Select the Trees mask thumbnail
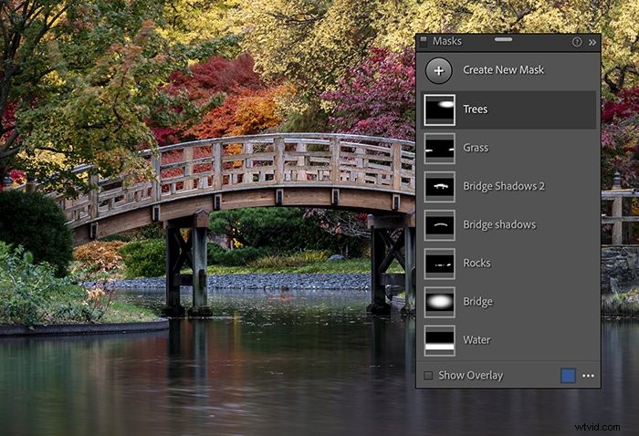This screenshot has width=639, height=436. (x=439, y=110)
